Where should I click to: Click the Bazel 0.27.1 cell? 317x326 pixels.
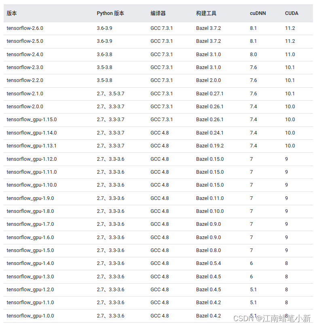coord(209,94)
